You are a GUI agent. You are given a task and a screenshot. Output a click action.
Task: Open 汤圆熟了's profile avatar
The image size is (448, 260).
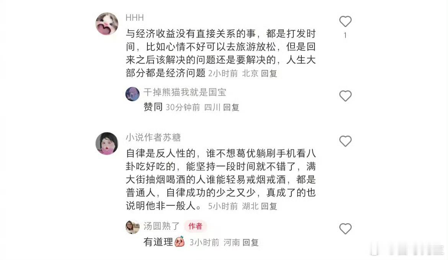pos(132,227)
